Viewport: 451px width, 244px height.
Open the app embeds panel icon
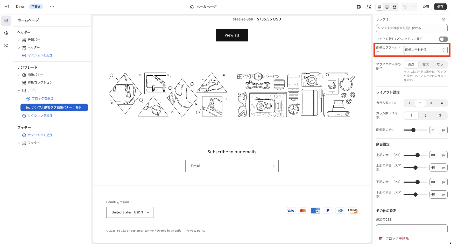pyautogui.click(x=6, y=46)
